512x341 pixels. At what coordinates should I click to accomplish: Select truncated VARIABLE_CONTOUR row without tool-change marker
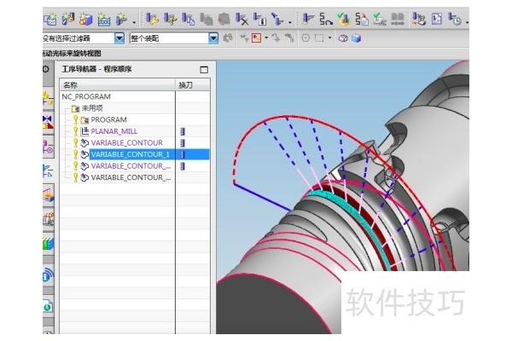point(131,177)
